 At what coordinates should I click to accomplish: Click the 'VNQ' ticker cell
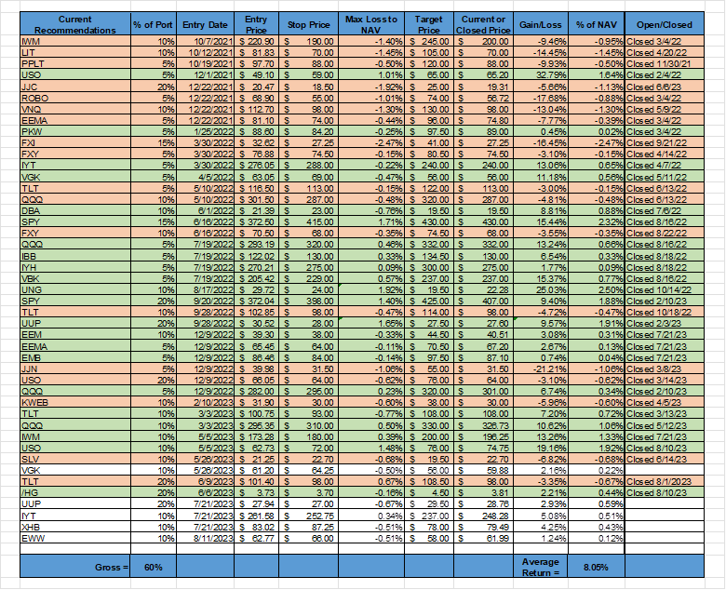(x=75, y=109)
